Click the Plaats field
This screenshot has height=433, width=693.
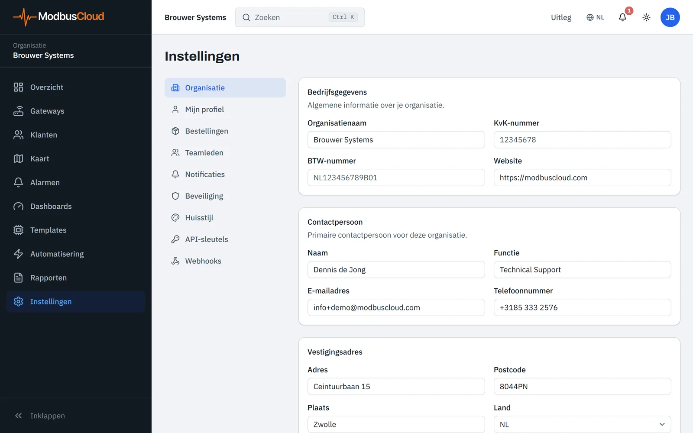click(396, 424)
